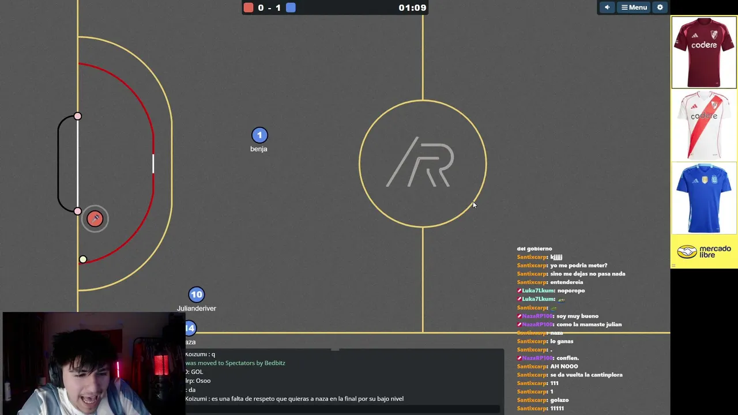The image size is (738, 415).
Task: Click the 01:09 match timer
Action: [412, 7]
